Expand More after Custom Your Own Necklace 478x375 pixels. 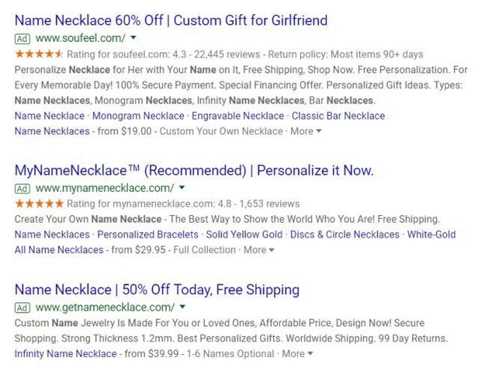(x=305, y=131)
